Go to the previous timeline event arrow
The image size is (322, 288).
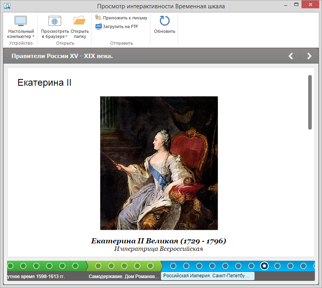click(x=291, y=56)
